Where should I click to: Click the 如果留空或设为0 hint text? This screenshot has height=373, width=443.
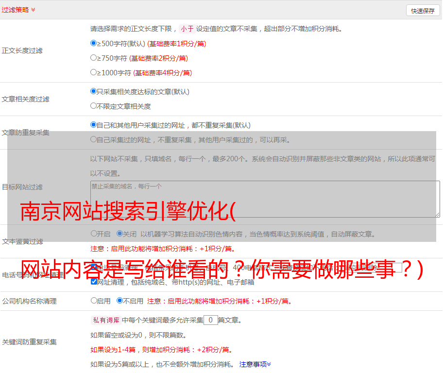138,335
